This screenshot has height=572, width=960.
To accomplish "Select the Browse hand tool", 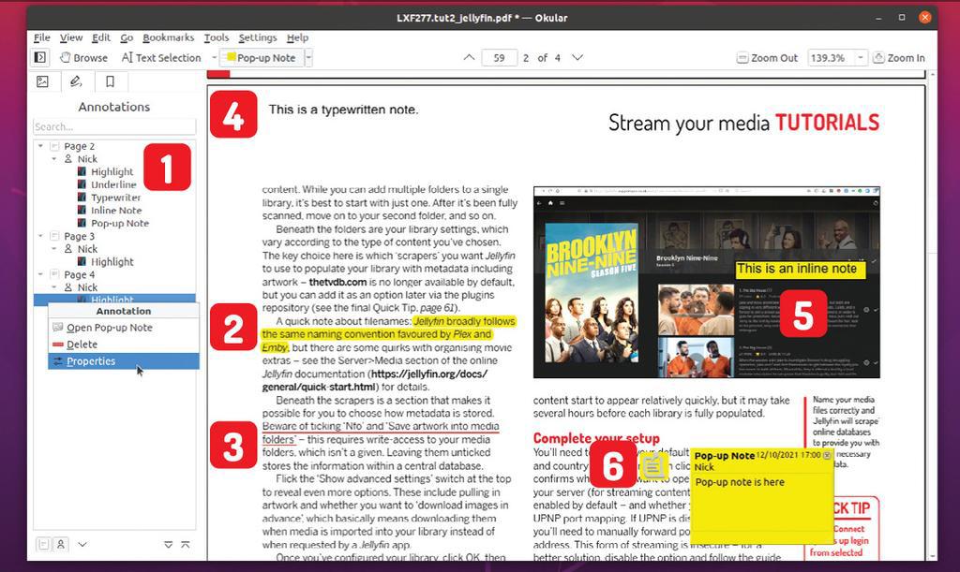I will click(x=83, y=57).
